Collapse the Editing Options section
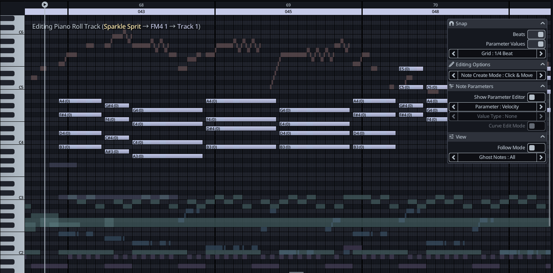 point(542,64)
